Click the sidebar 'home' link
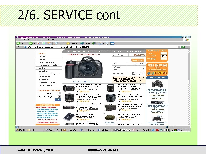This screenshot has height=154, width=206. 42,54
